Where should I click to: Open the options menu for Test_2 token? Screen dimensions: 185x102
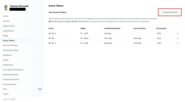(178, 33)
